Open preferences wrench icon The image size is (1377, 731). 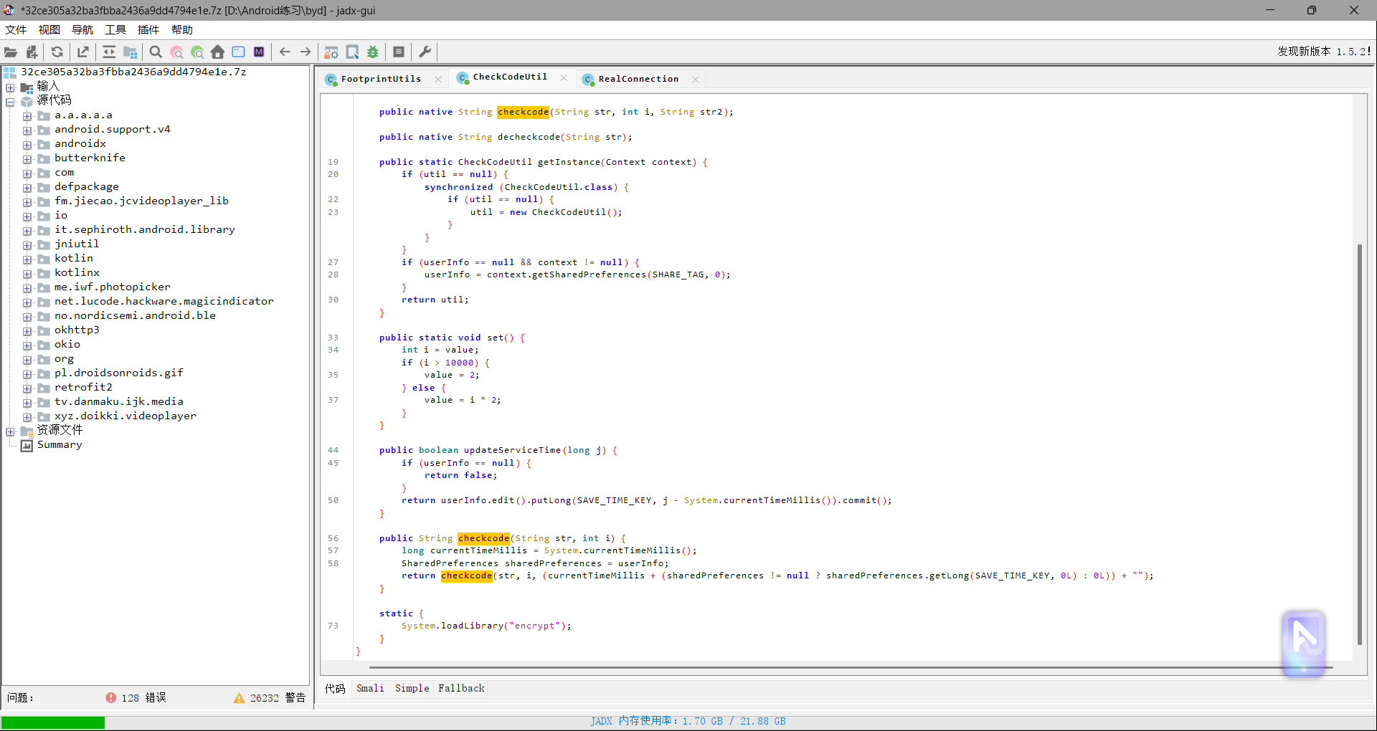click(x=425, y=52)
